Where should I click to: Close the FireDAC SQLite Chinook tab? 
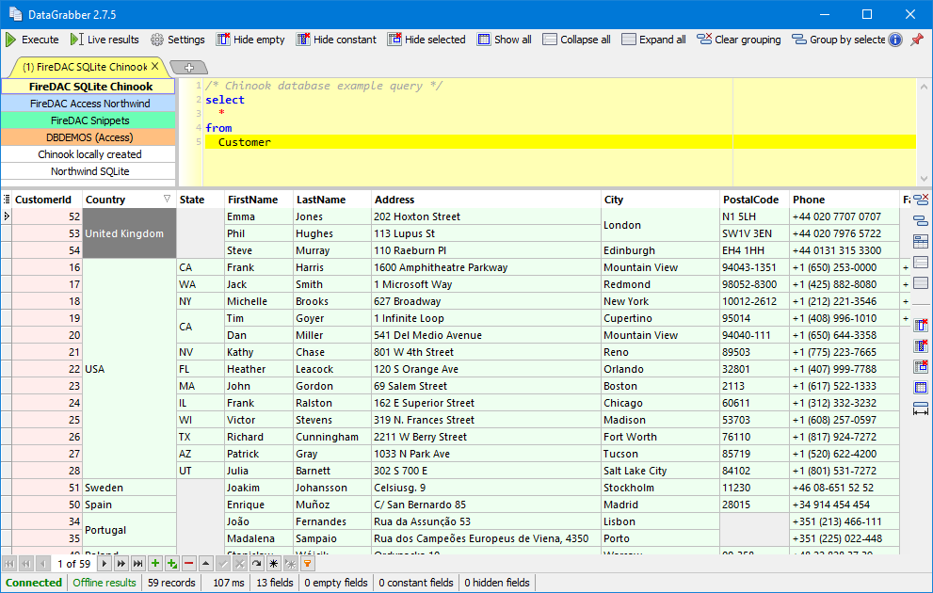pyautogui.click(x=155, y=67)
